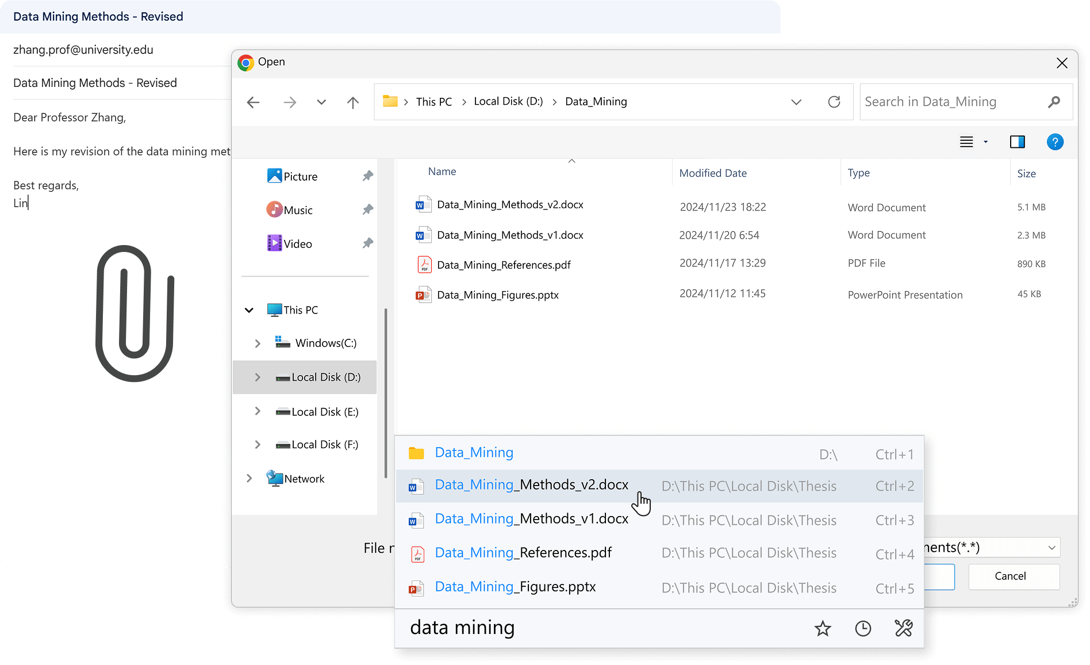Viewport: 1090px width, 665px height.
Task: Click the data mining search input box
Action: tap(598, 628)
